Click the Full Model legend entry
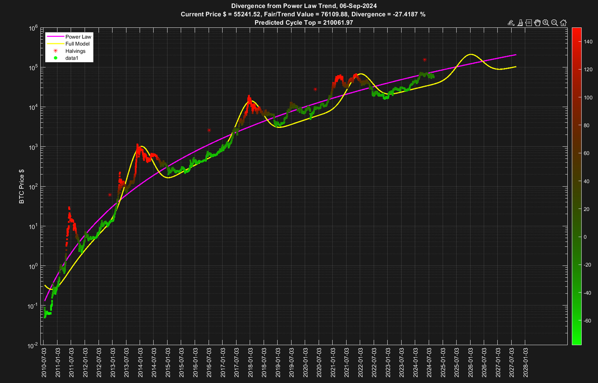Screen dimensions: 598x383 (77, 44)
